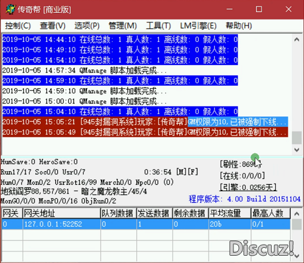Click the 0:36:54 uptime timer
Image resolution: width=304 pixels, height=263 pixels.
click(x=157, y=172)
